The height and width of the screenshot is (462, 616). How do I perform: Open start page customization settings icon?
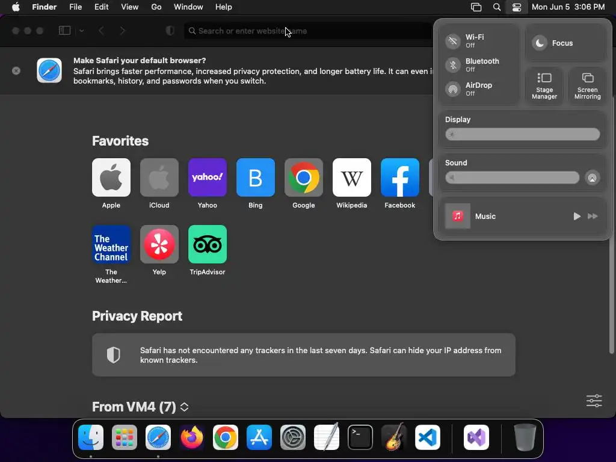point(594,401)
